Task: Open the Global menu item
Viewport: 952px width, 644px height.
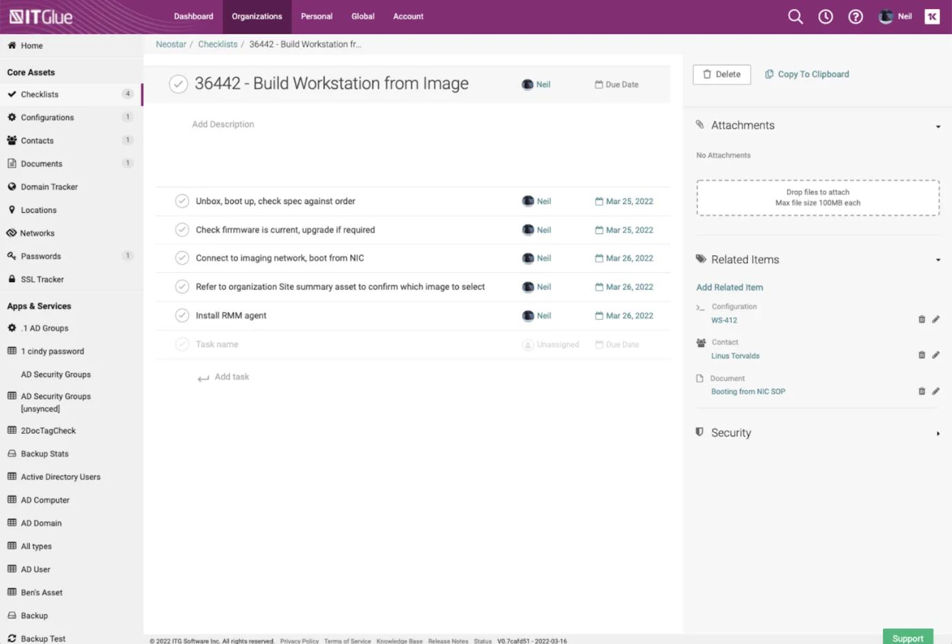Action: pyautogui.click(x=363, y=17)
